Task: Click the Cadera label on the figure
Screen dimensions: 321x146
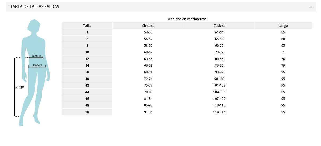Action: (38, 65)
